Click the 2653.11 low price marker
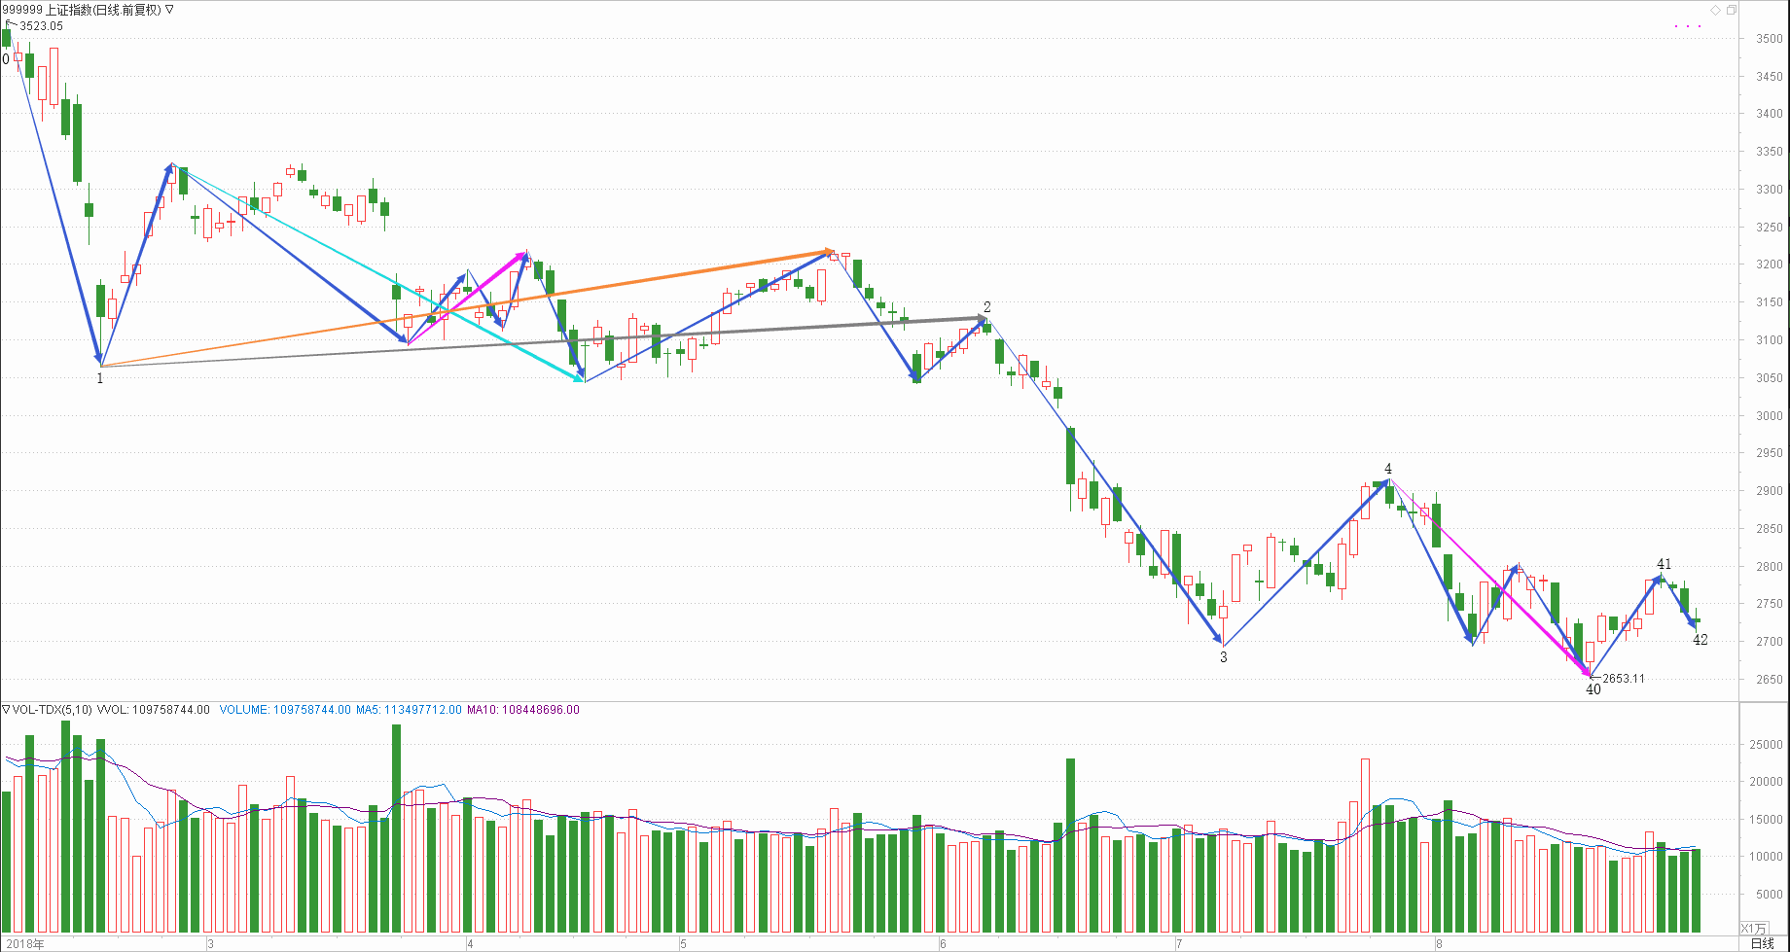The image size is (1790, 952). [1623, 679]
